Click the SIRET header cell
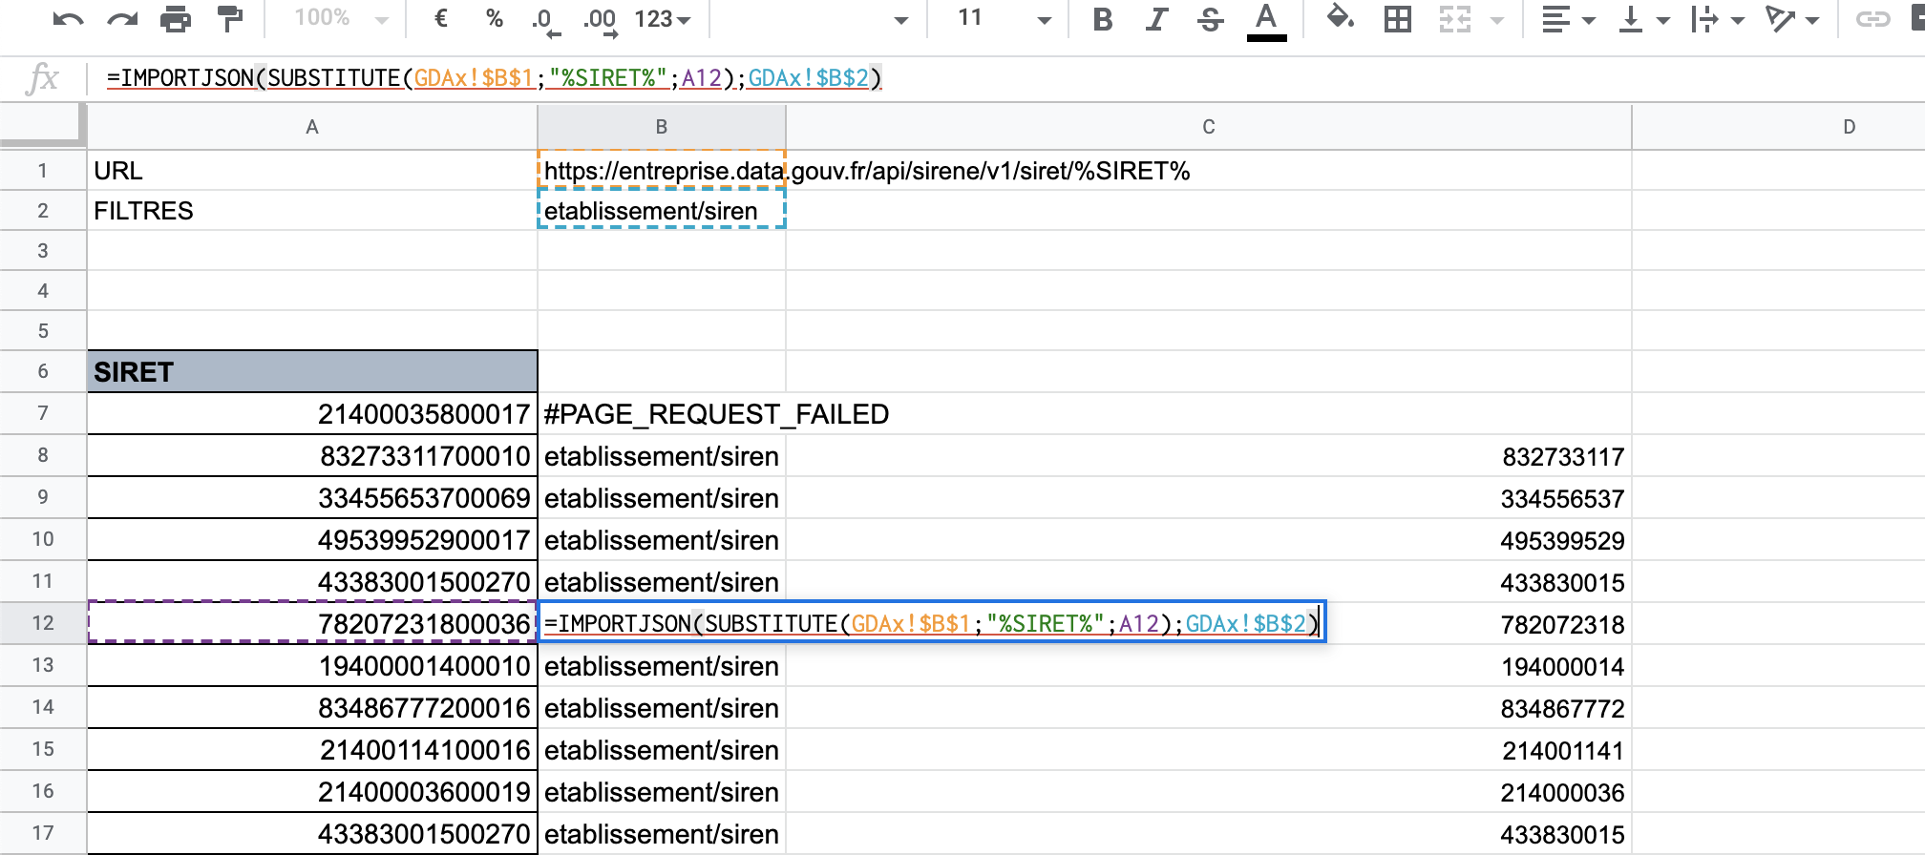1925x855 pixels. click(312, 372)
